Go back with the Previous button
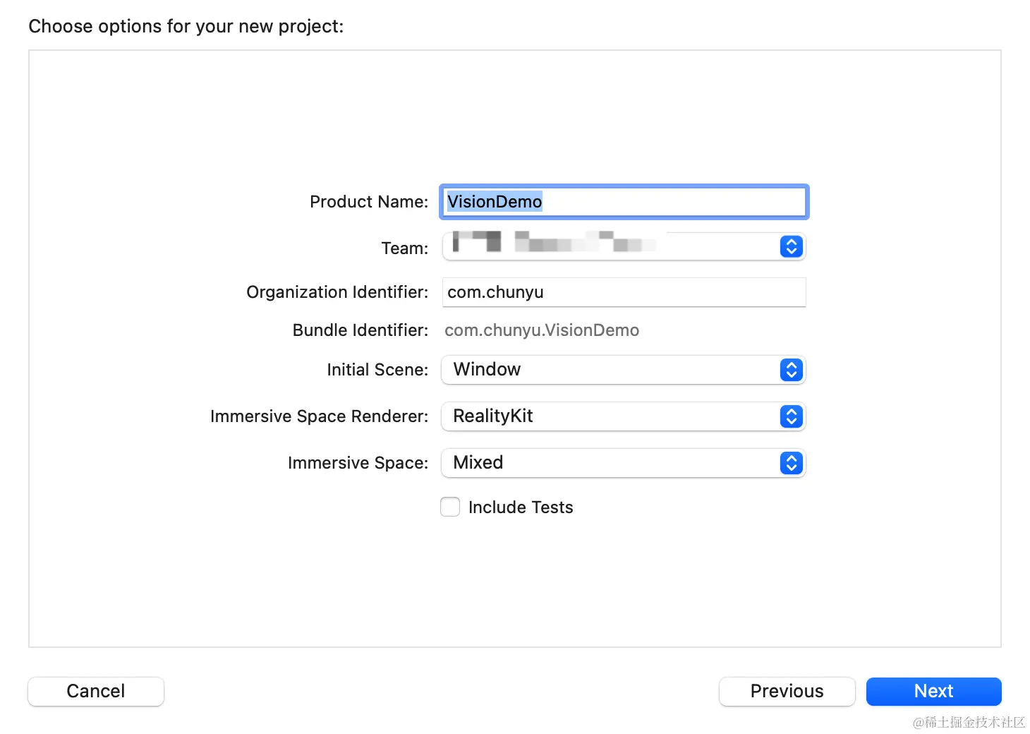Viewport: 1030px width, 734px height. coord(787,691)
